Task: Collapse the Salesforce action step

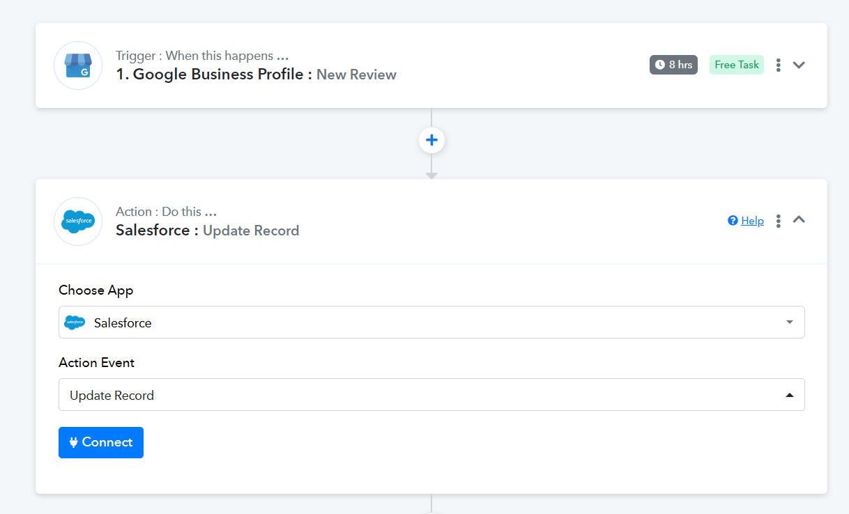Action: (x=800, y=219)
